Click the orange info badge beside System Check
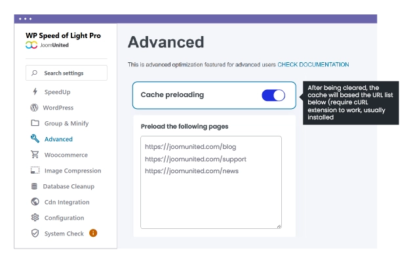The width and height of the screenshot is (413, 263). click(x=93, y=233)
